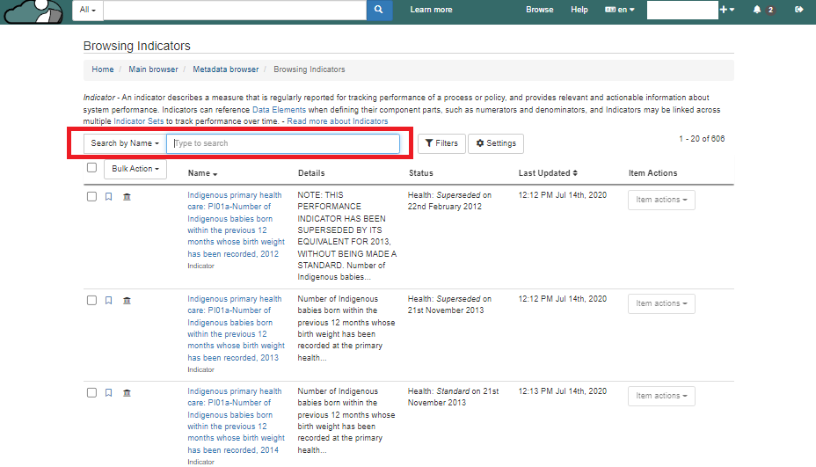This screenshot has height=467, width=816.
Task: Open the Browse menu in the top bar
Action: (x=539, y=10)
